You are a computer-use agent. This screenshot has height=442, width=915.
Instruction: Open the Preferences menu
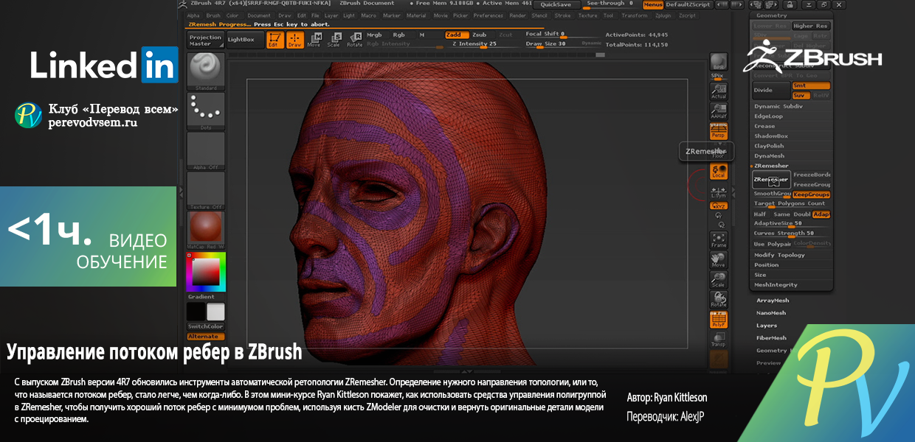point(488,15)
